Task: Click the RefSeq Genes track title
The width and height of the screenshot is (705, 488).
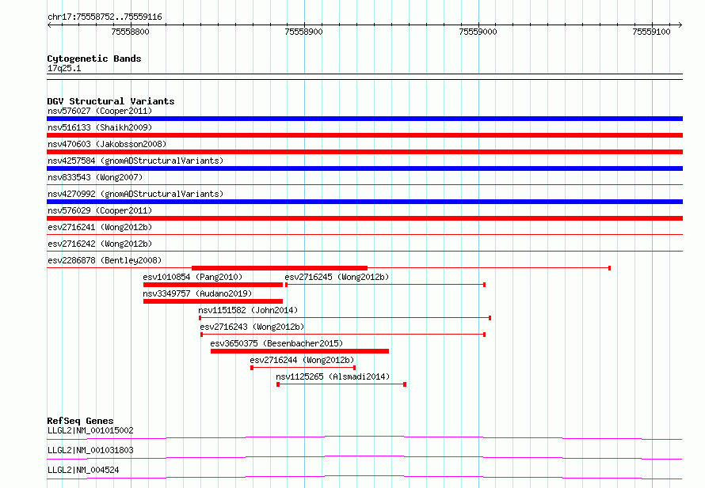Action: pyautogui.click(x=80, y=421)
